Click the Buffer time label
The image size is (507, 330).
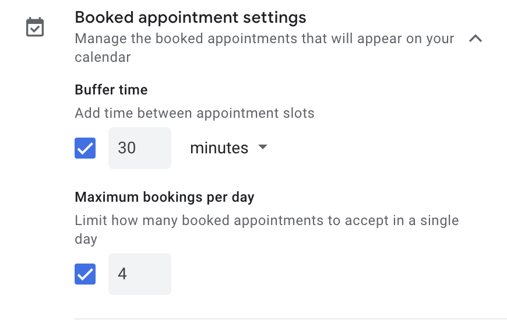111,90
